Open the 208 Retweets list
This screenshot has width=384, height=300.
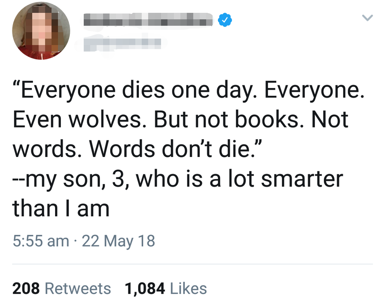pos(61,289)
